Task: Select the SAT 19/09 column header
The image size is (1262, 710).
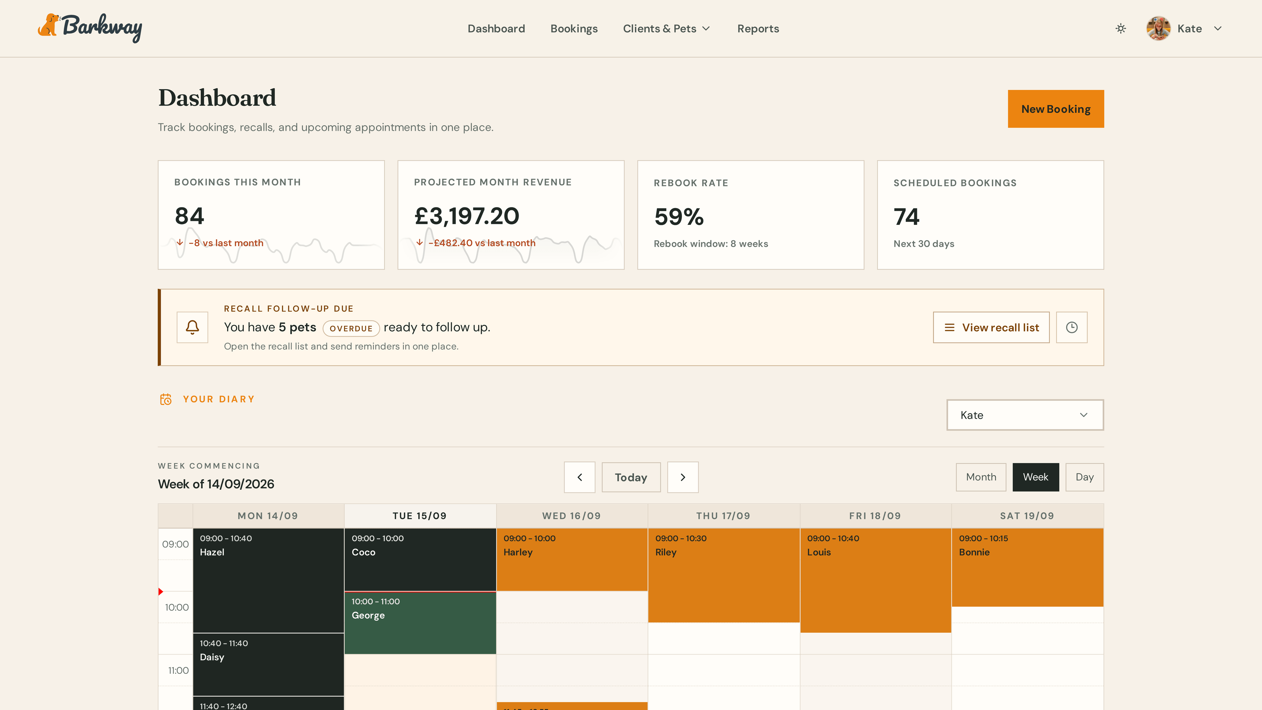Action: (1027, 516)
